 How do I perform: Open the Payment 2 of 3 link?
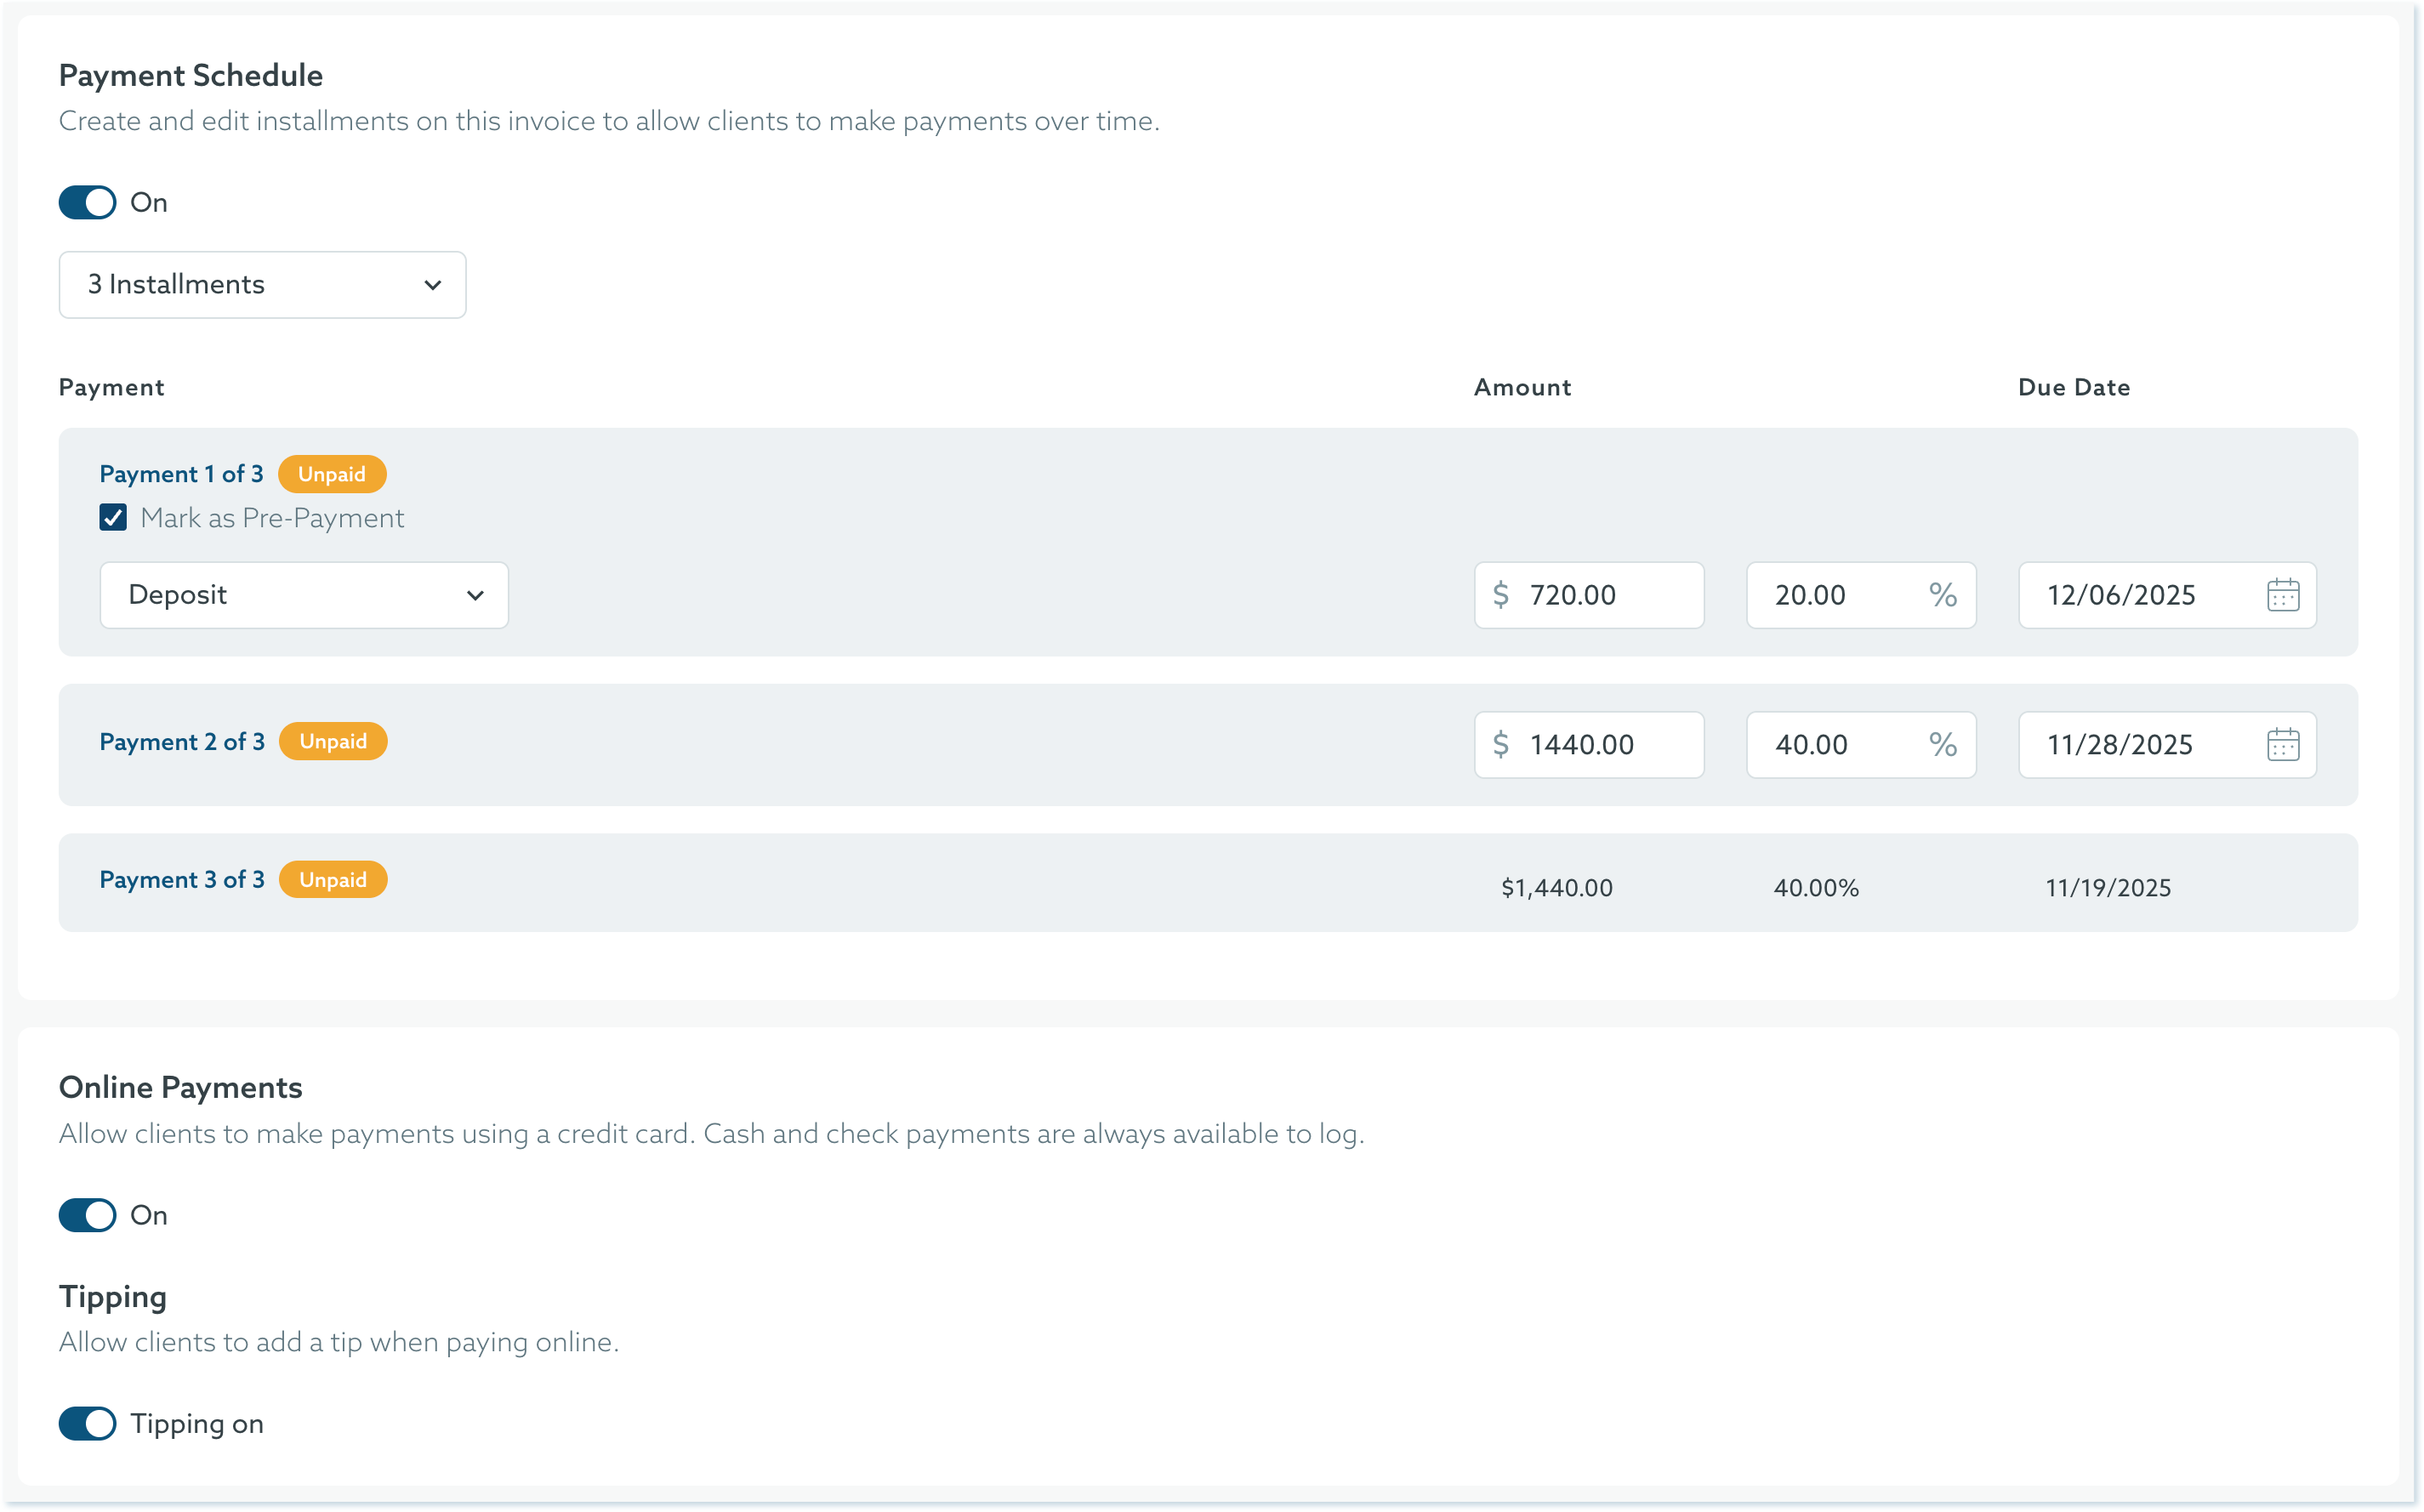click(182, 742)
